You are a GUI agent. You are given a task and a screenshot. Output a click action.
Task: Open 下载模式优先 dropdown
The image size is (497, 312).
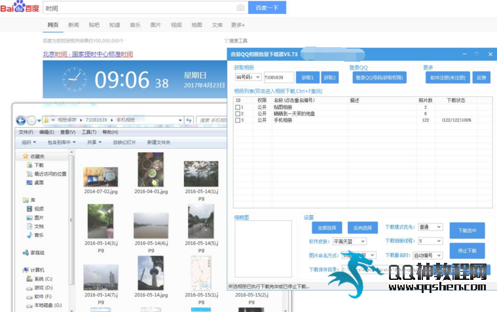coord(430,227)
